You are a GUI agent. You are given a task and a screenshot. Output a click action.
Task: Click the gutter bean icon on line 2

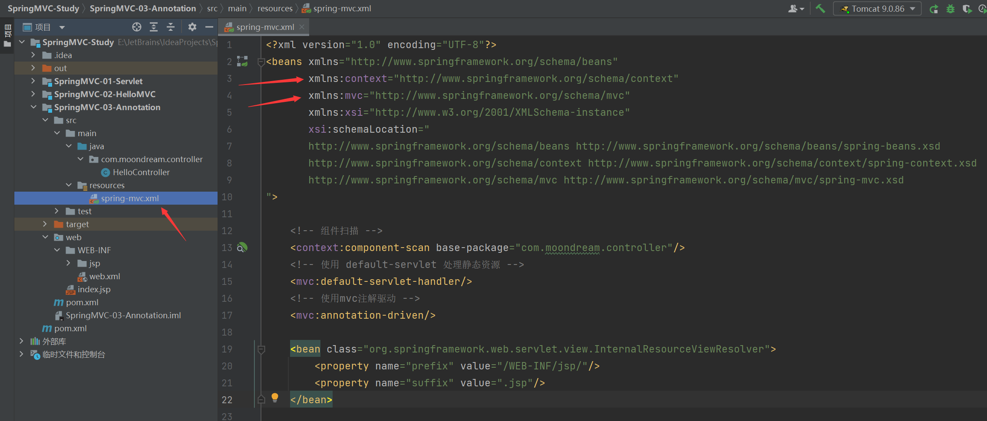point(242,61)
